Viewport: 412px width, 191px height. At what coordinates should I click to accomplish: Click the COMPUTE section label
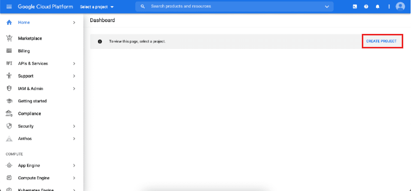(x=14, y=154)
